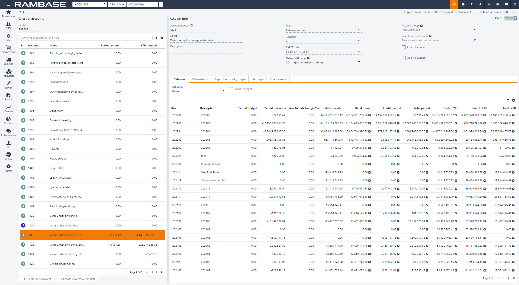Open chart of accounts list settings gear
This screenshot has height=285, width=519.
click(x=162, y=38)
